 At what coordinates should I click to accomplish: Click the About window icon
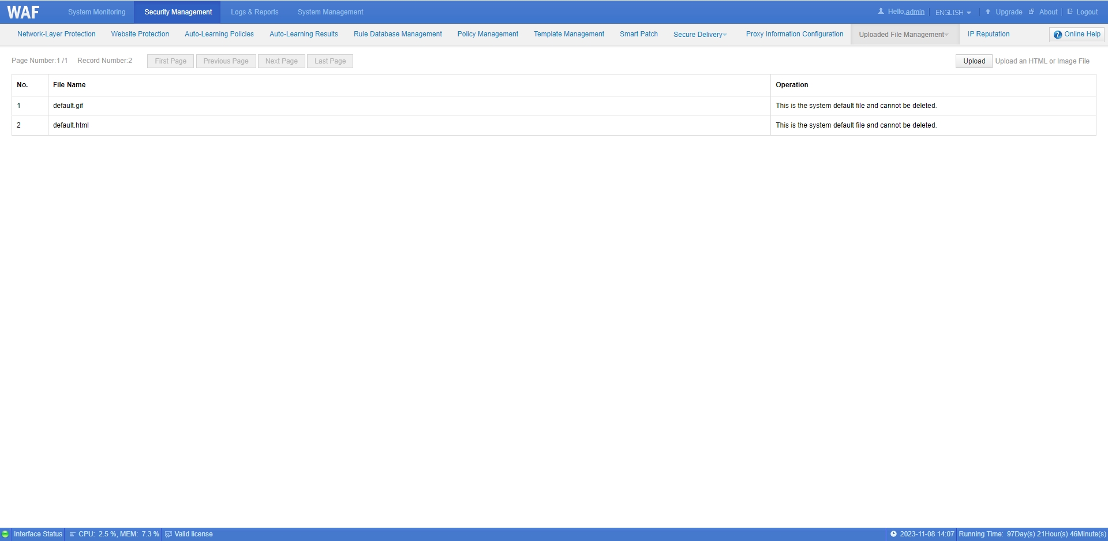[1031, 12]
